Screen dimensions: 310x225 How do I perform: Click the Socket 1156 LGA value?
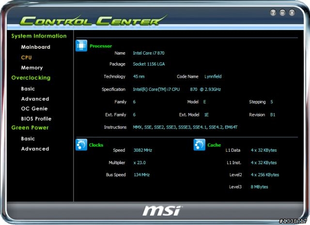149,64
